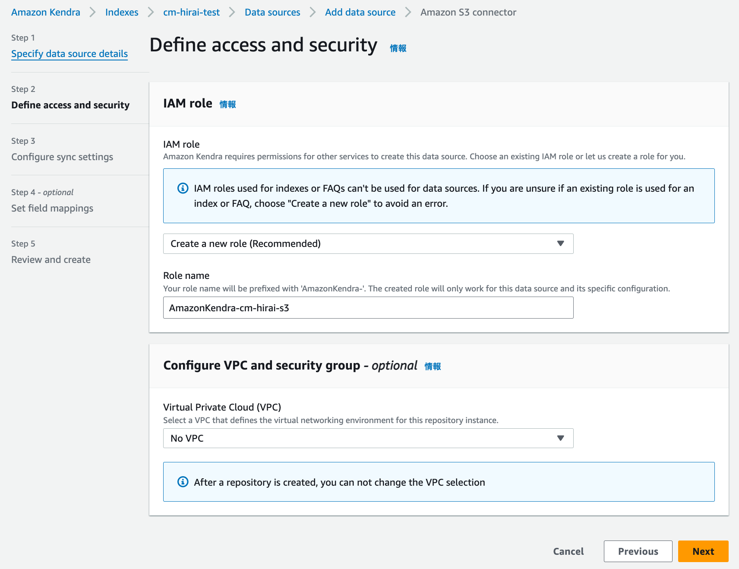The image size is (739, 569).
Task: Open the Data sources breadcrumb
Action: pos(272,12)
